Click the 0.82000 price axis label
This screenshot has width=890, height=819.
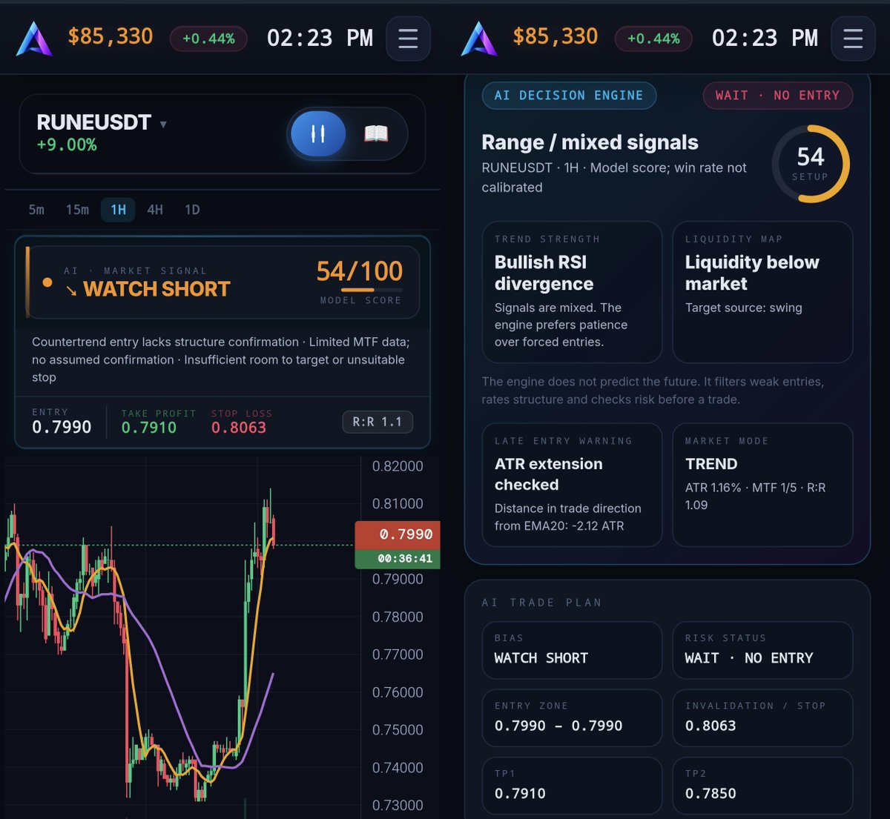coord(398,466)
